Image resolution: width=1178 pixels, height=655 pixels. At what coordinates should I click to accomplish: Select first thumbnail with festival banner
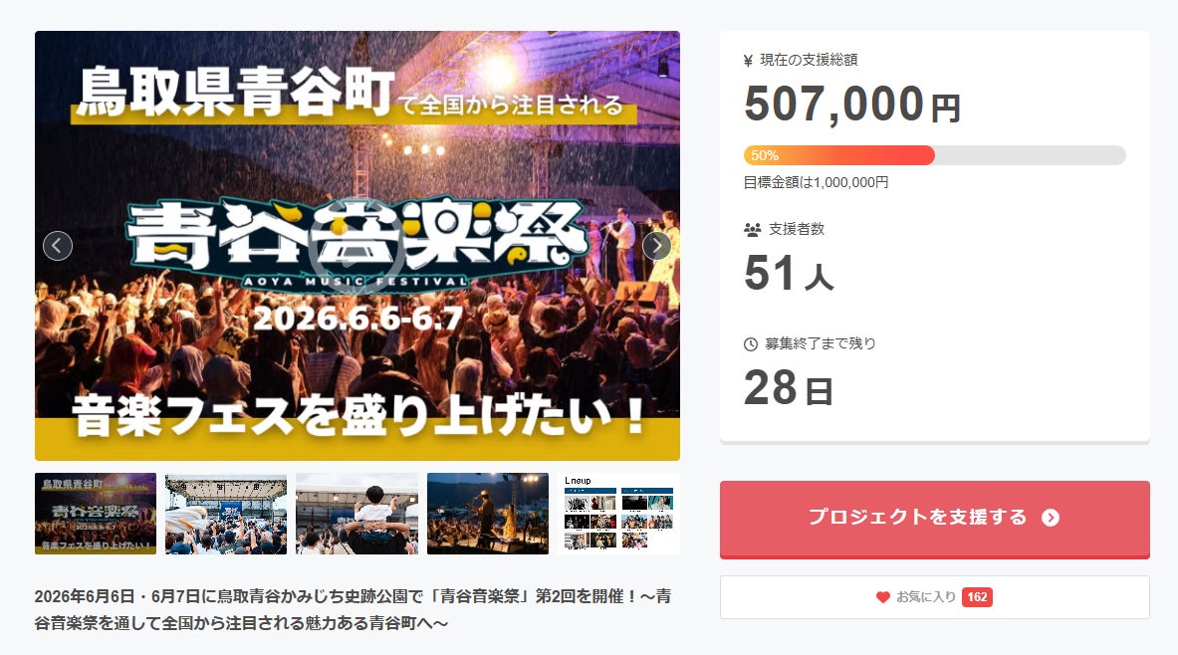tap(96, 514)
